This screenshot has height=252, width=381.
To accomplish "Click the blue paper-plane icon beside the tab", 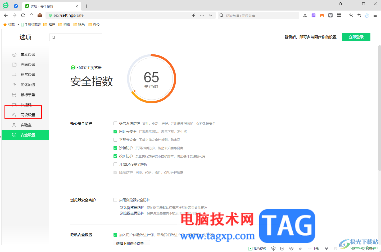I will coord(16,6).
